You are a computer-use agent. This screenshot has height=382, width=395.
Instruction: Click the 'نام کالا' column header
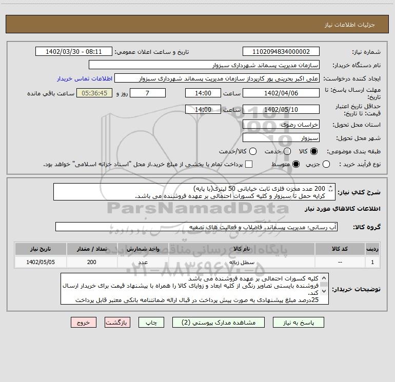[241, 249]
